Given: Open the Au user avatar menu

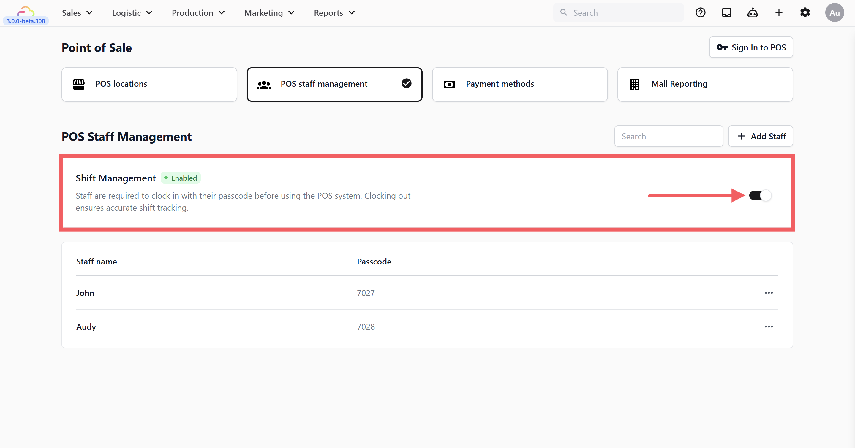Looking at the screenshot, I should tap(835, 12).
